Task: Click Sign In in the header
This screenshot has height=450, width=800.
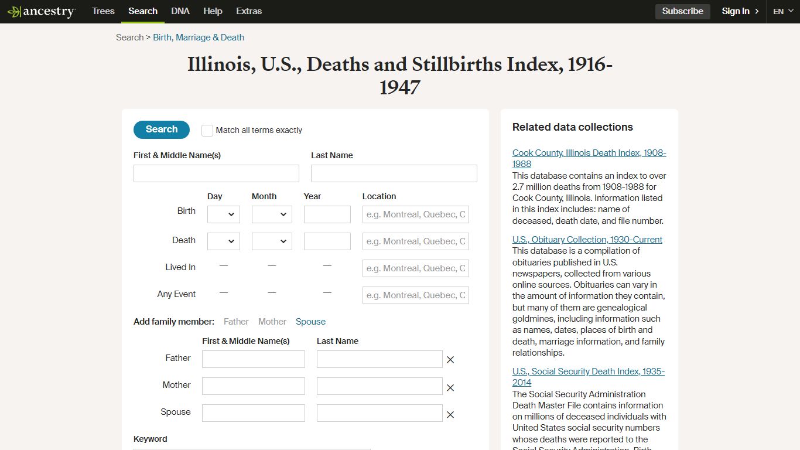Action: point(740,11)
